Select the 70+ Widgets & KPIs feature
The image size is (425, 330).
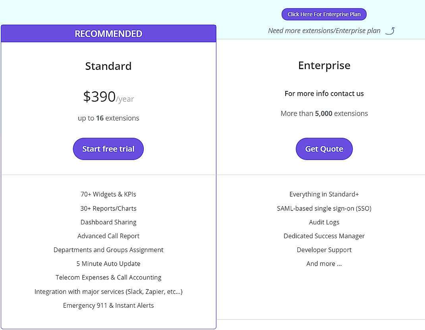coord(108,194)
